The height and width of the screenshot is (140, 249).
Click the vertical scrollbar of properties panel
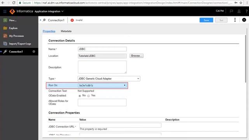(x=245, y=59)
